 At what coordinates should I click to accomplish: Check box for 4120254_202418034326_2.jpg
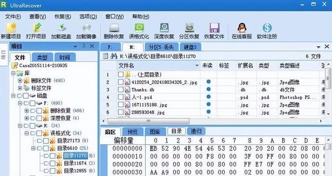(121, 82)
